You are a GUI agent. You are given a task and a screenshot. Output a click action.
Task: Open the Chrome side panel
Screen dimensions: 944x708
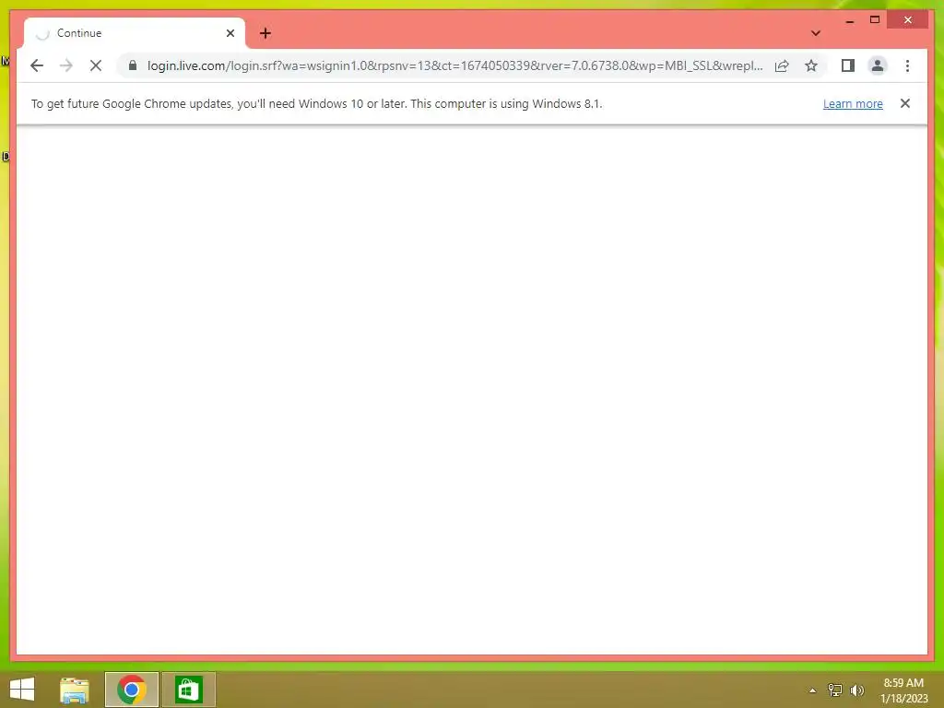click(848, 65)
